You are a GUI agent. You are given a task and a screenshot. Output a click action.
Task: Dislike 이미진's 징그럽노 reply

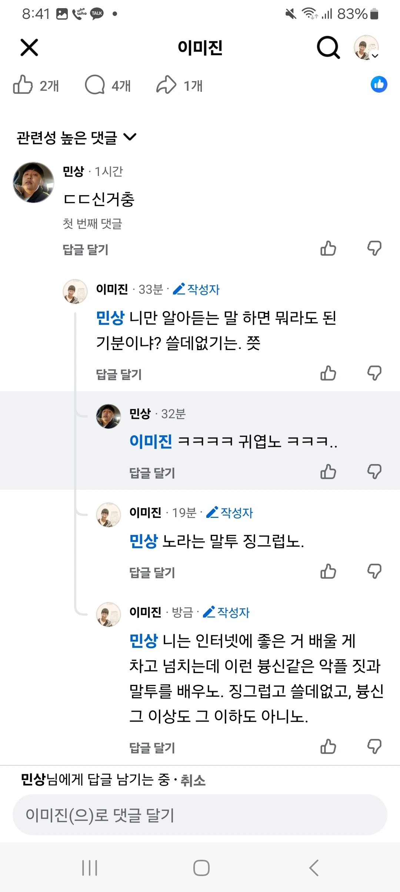point(374,571)
